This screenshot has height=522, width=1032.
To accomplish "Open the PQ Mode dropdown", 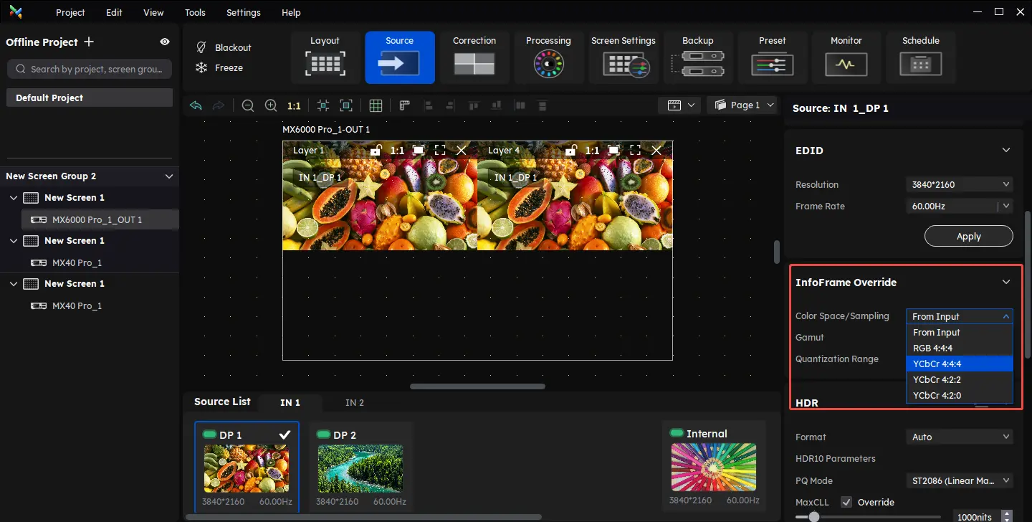I will [x=960, y=480].
